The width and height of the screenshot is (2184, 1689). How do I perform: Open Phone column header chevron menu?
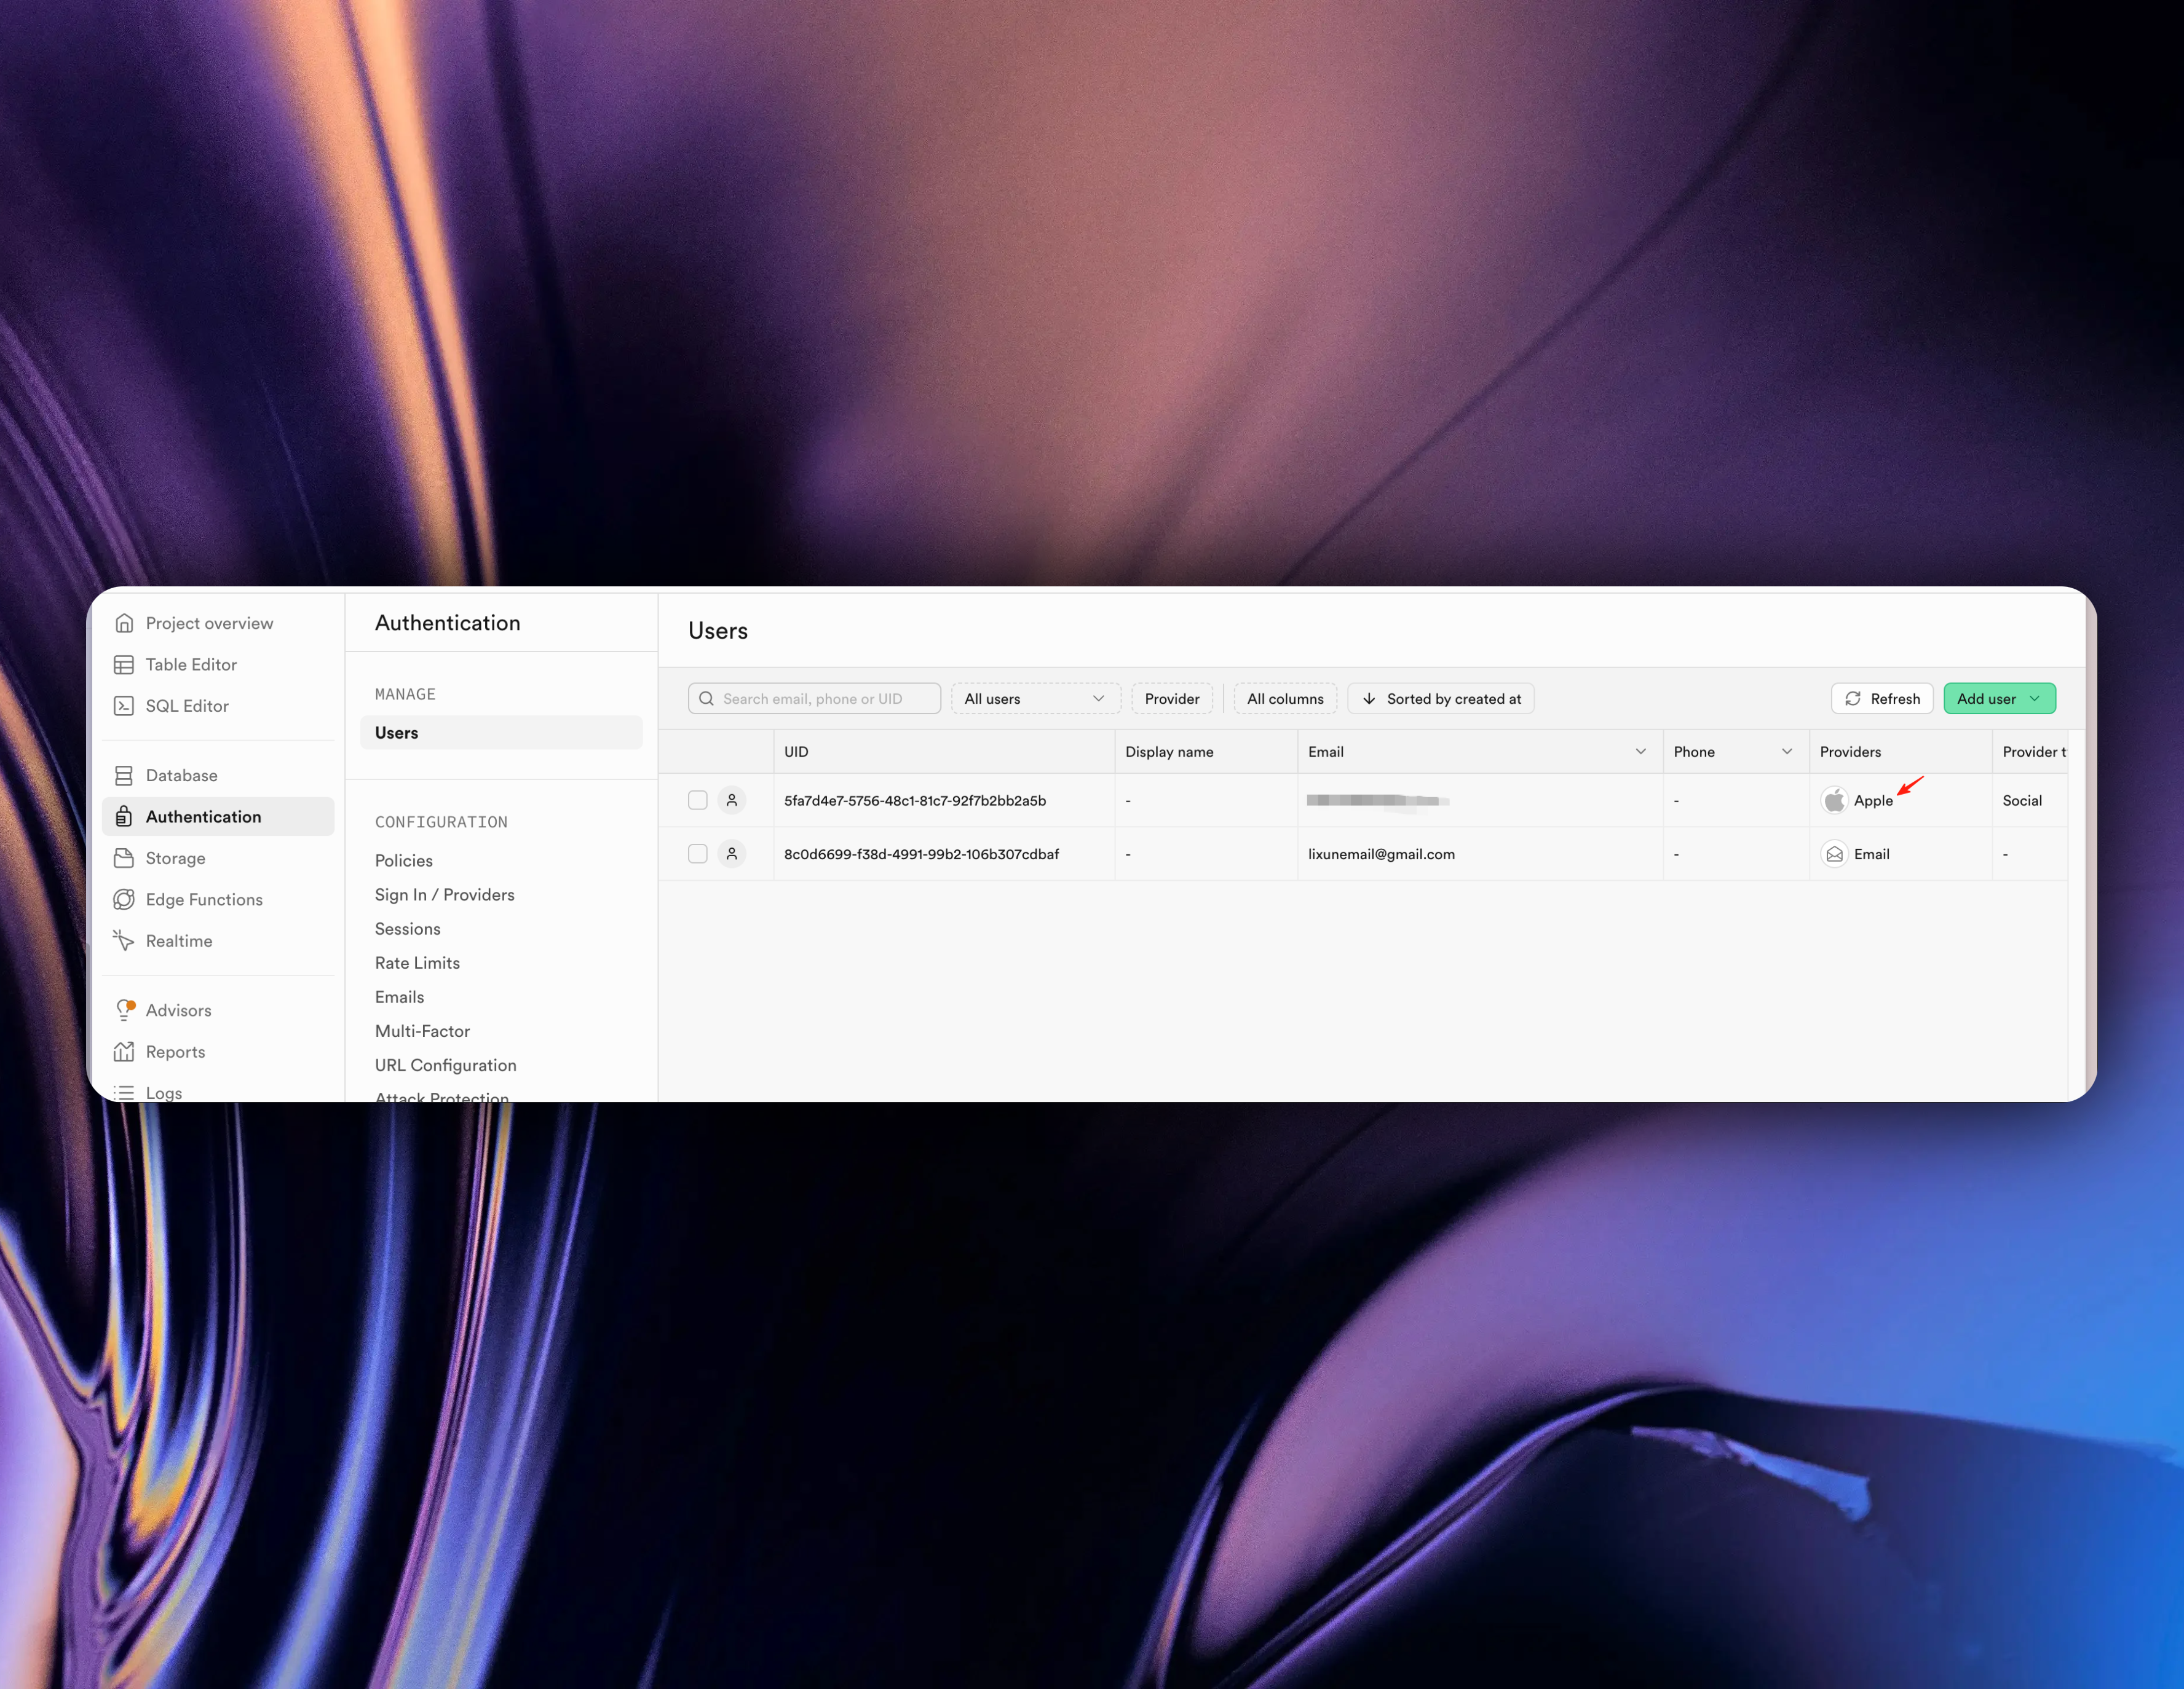pos(1787,752)
